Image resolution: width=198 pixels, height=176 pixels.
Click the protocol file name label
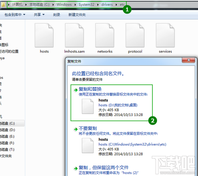tap(135, 51)
